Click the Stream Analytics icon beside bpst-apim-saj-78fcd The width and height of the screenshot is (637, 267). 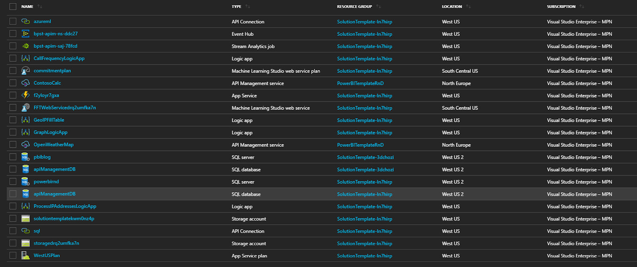[25, 46]
